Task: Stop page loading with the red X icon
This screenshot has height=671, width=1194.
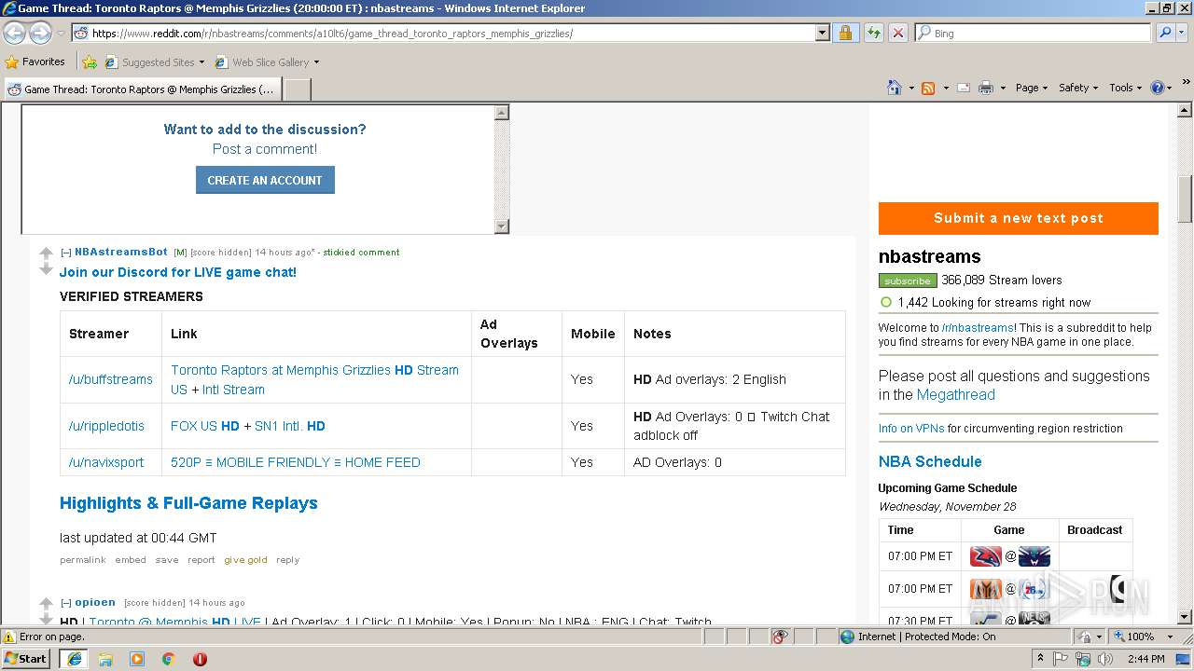Action: point(897,33)
